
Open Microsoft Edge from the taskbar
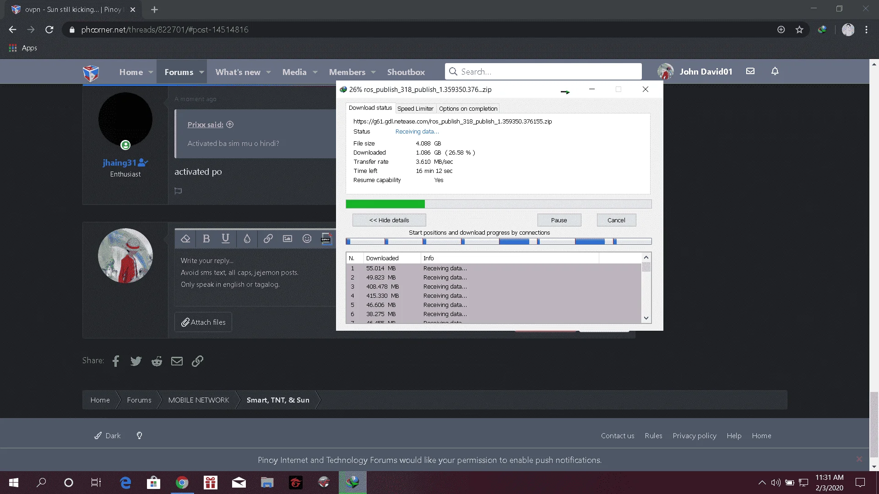pyautogui.click(x=125, y=483)
